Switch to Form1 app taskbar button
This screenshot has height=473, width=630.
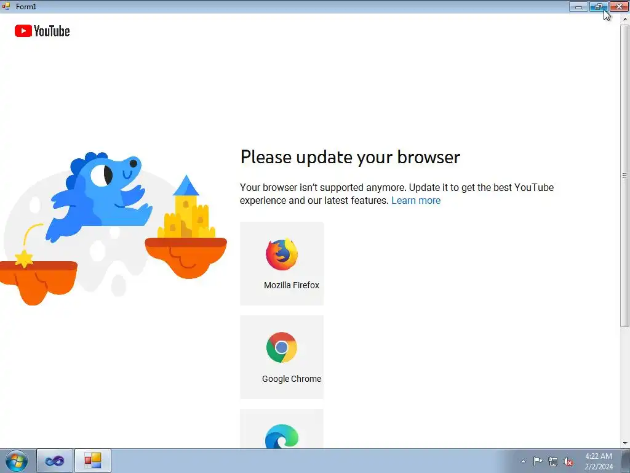pyautogui.click(x=92, y=461)
